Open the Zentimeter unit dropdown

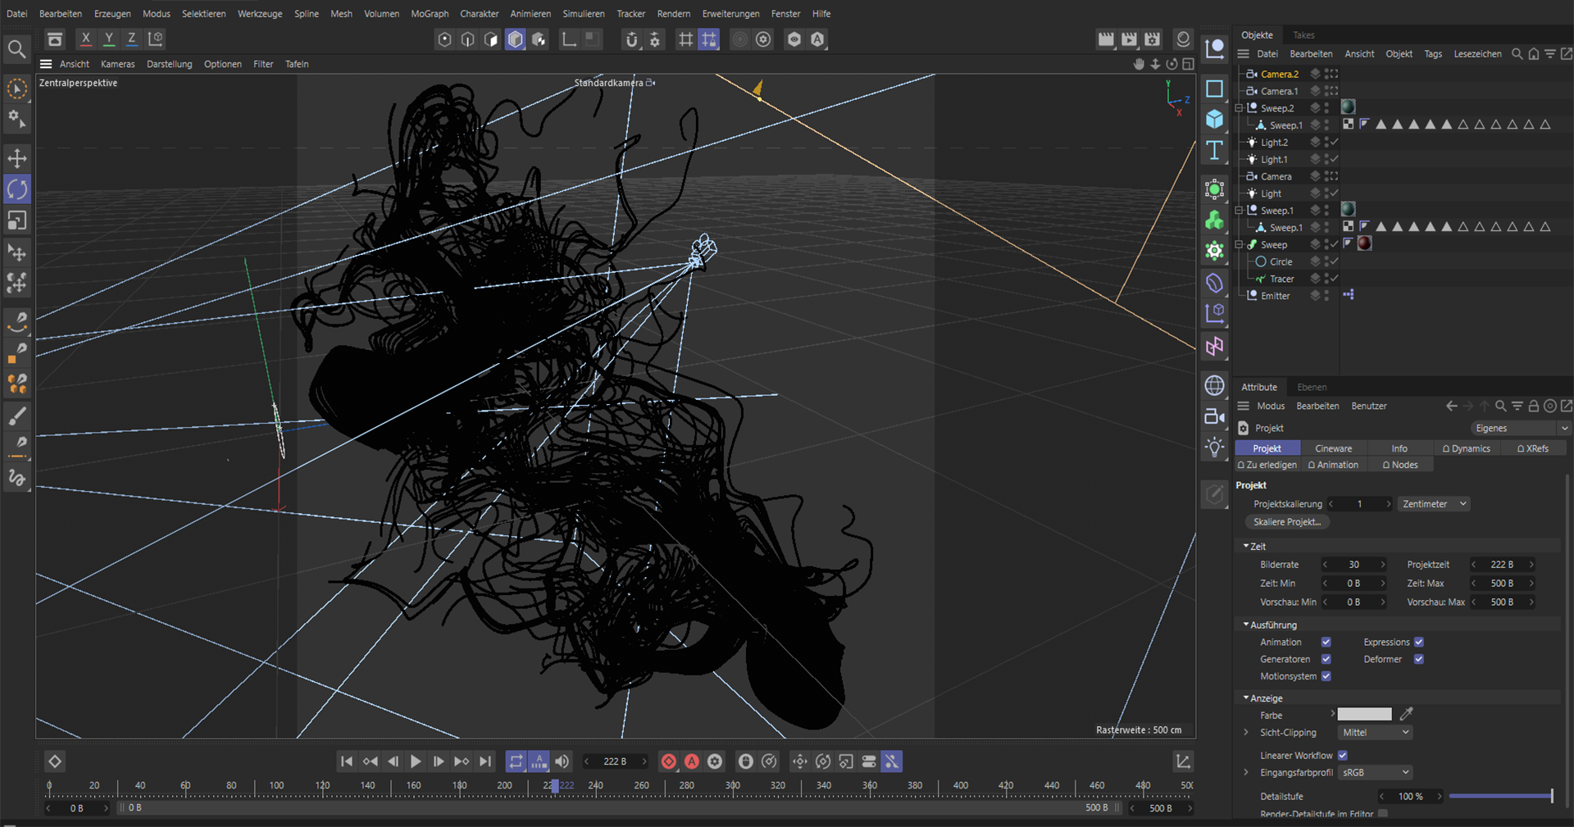(x=1434, y=504)
